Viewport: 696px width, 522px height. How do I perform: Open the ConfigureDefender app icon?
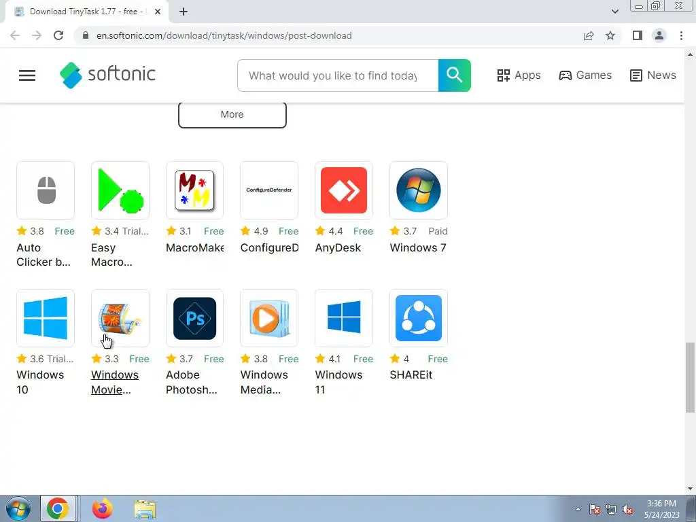[269, 190]
